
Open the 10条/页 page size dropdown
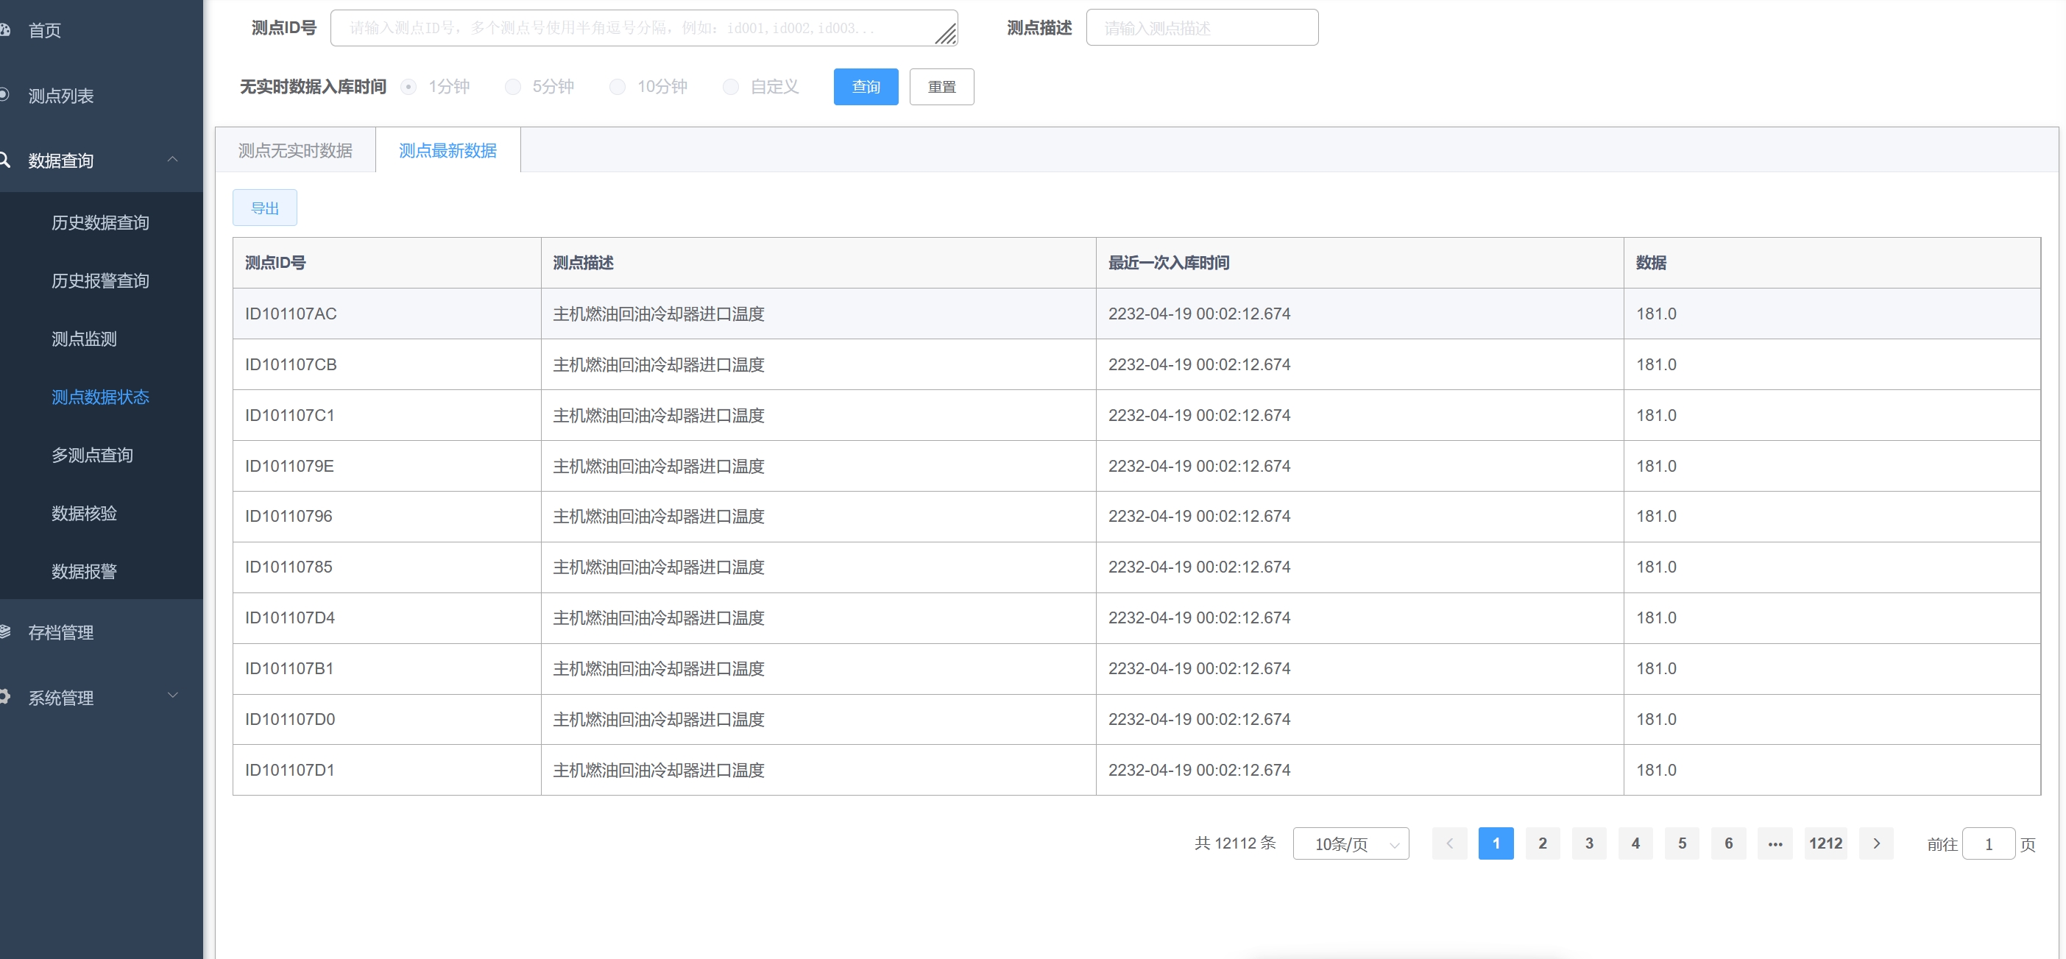coord(1351,843)
